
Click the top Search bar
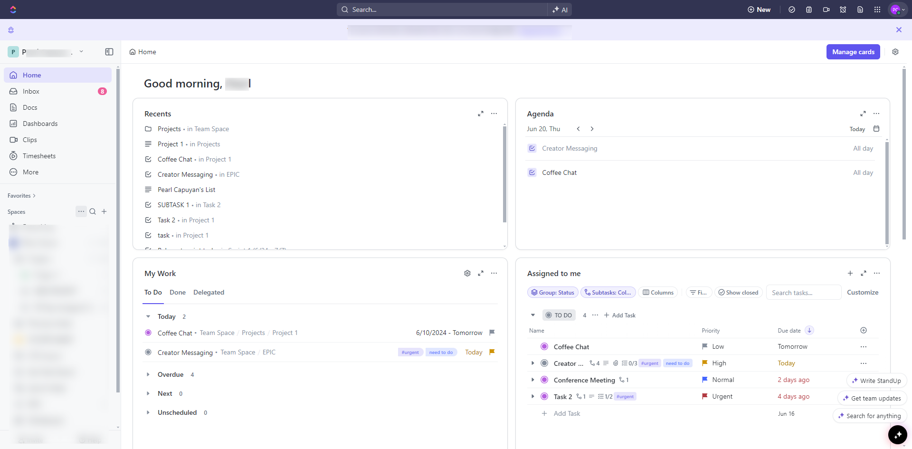442,10
